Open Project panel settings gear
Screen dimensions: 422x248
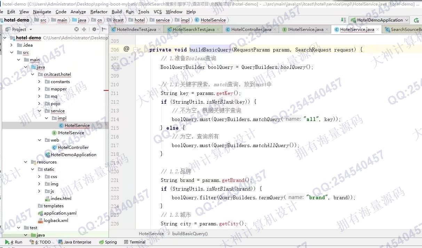95,29
